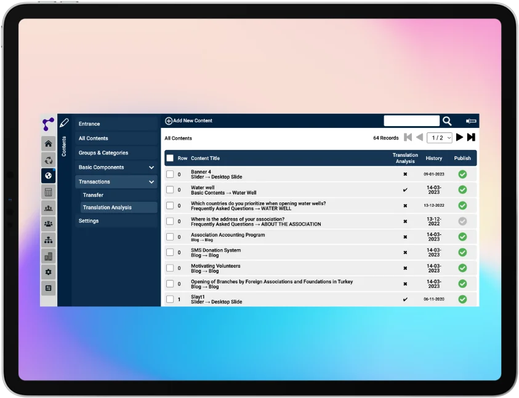Click the pencil edit icon above Contents
Image resolution: width=519 pixels, height=398 pixels.
coord(64,122)
